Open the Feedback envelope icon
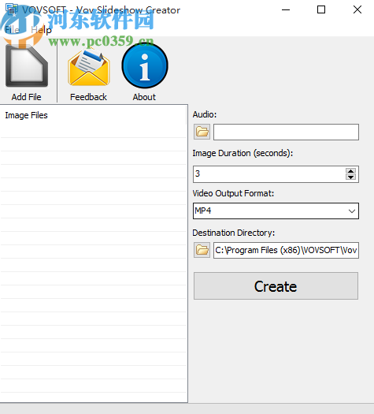This screenshot has width=374, height=414. click(89, 67)
